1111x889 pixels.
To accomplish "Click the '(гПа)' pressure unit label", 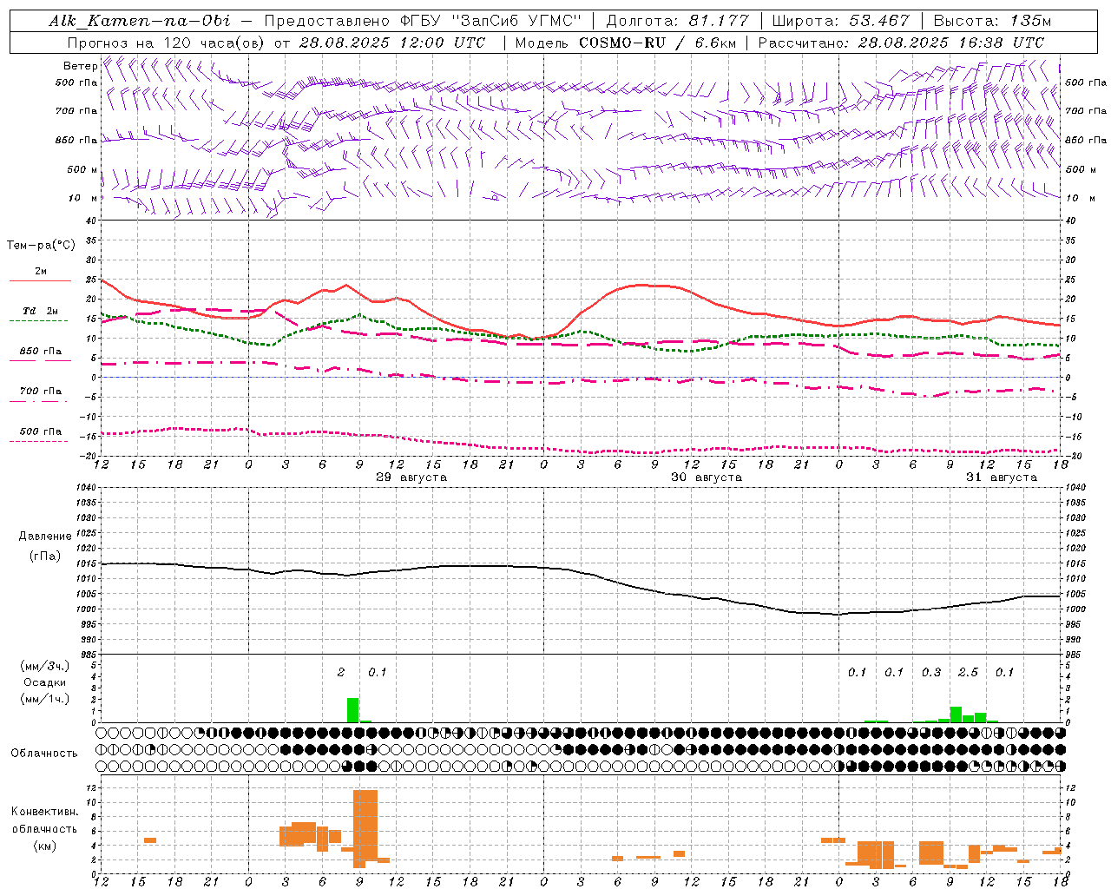I will [x=45, y=556].
